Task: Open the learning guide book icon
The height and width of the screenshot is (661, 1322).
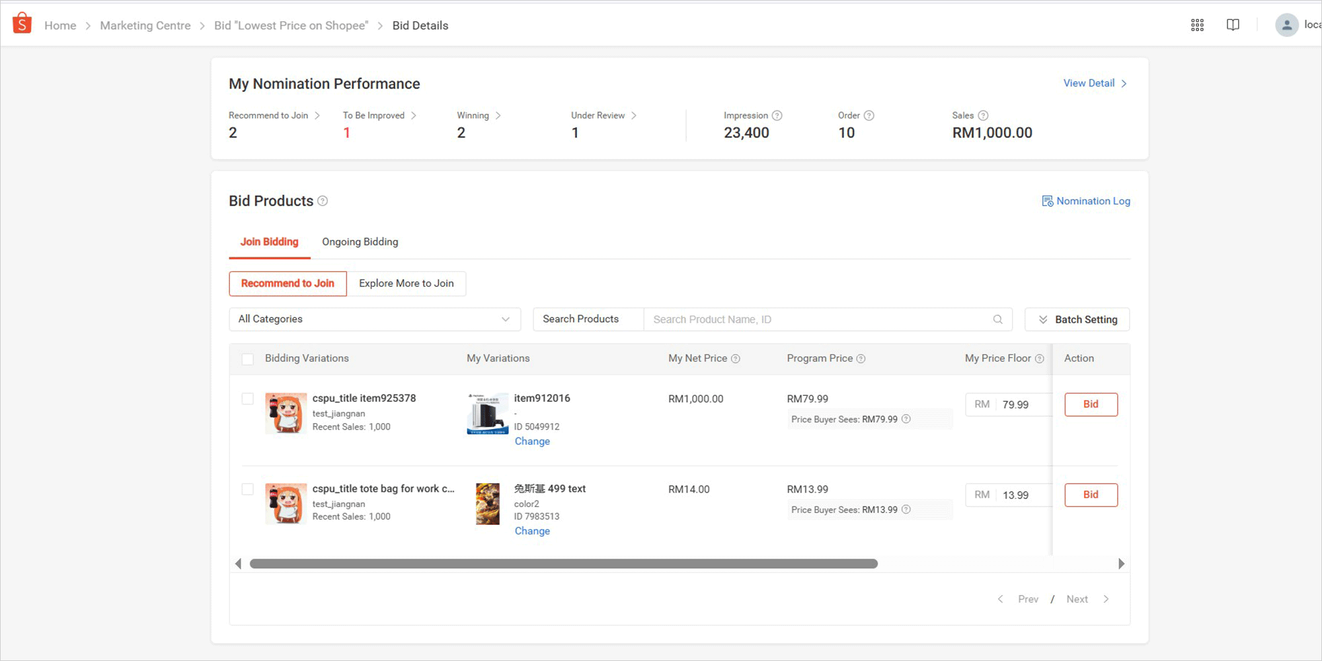Action: click(x=1233, y=24)
